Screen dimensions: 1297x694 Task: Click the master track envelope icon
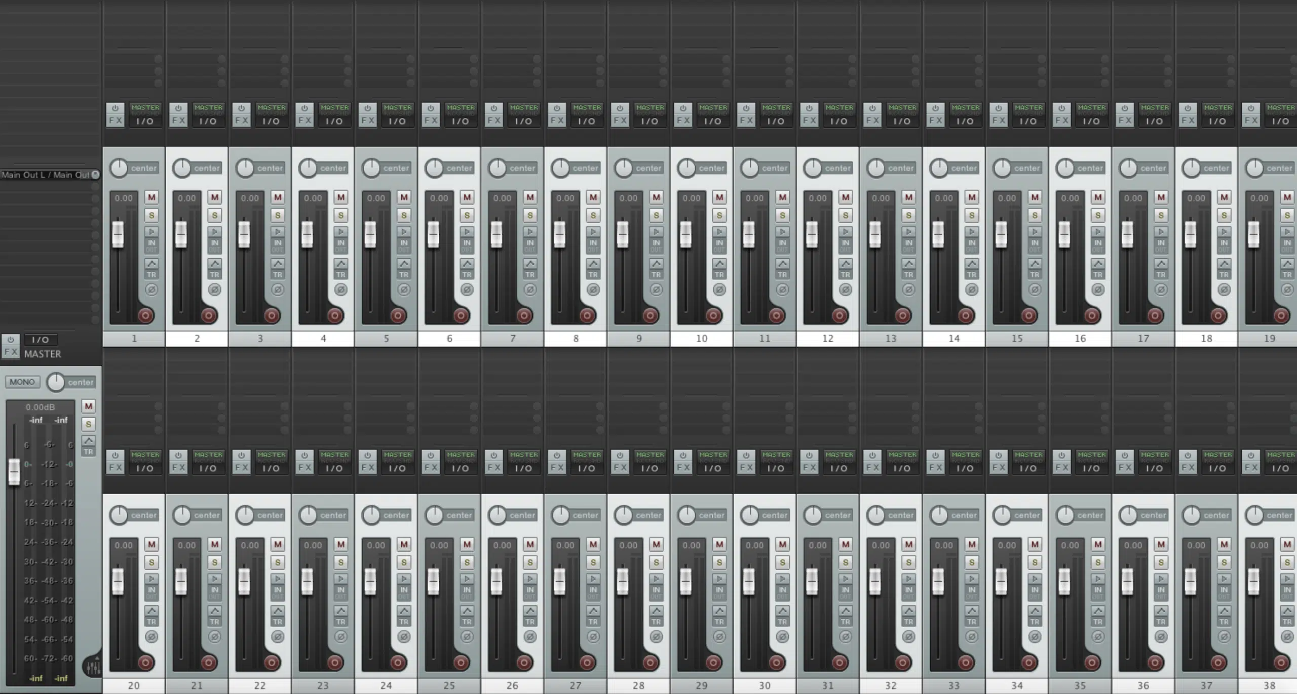pyautogui.click(x=89, y=440)
